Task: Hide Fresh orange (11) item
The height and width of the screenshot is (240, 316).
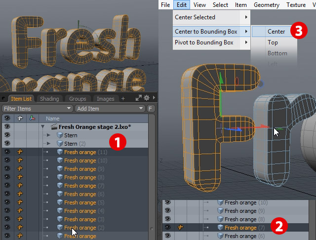Action: click(7, 152)
